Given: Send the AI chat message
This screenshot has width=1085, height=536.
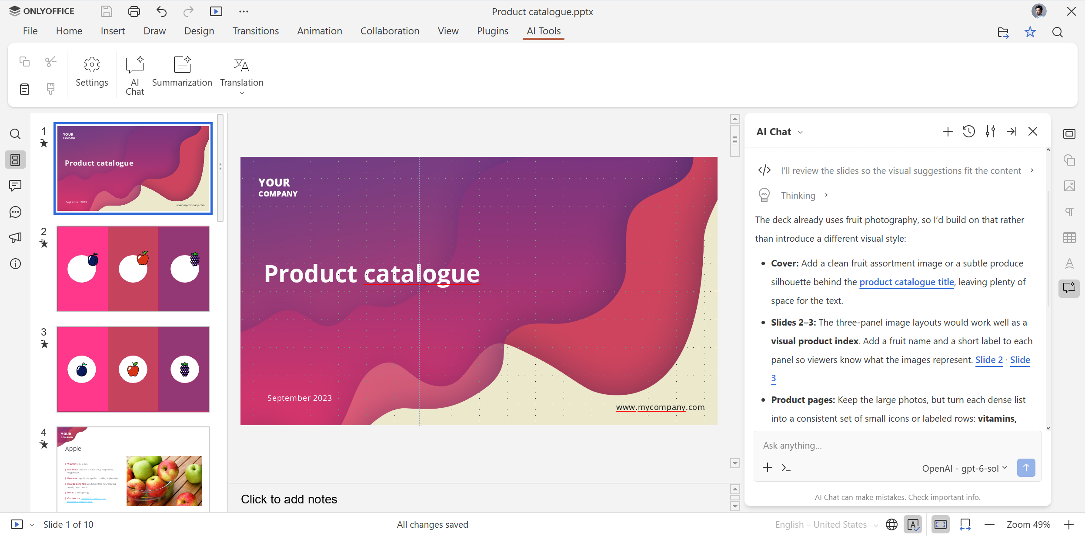Looking at the screenshot, I should click(1026, 468).
